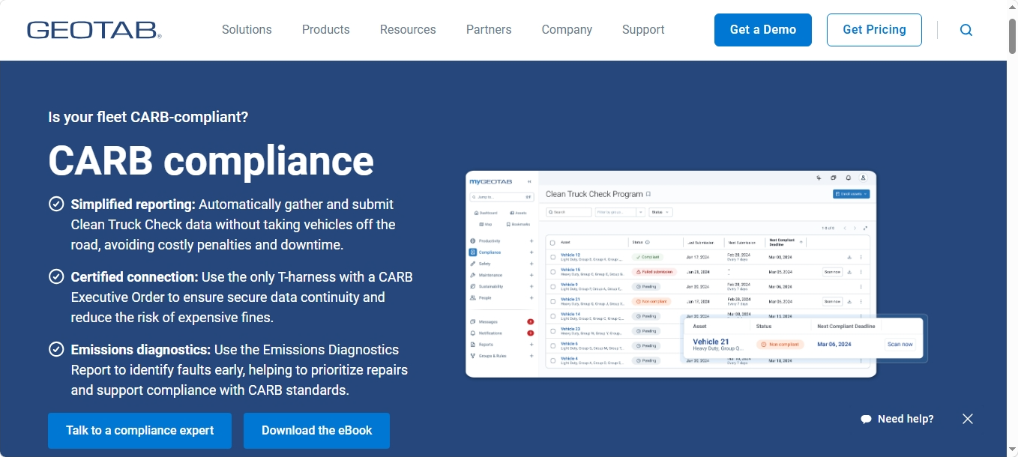
Task: Click the 'Emissions diagnostics:' bullet text
Action: point(141,350)
